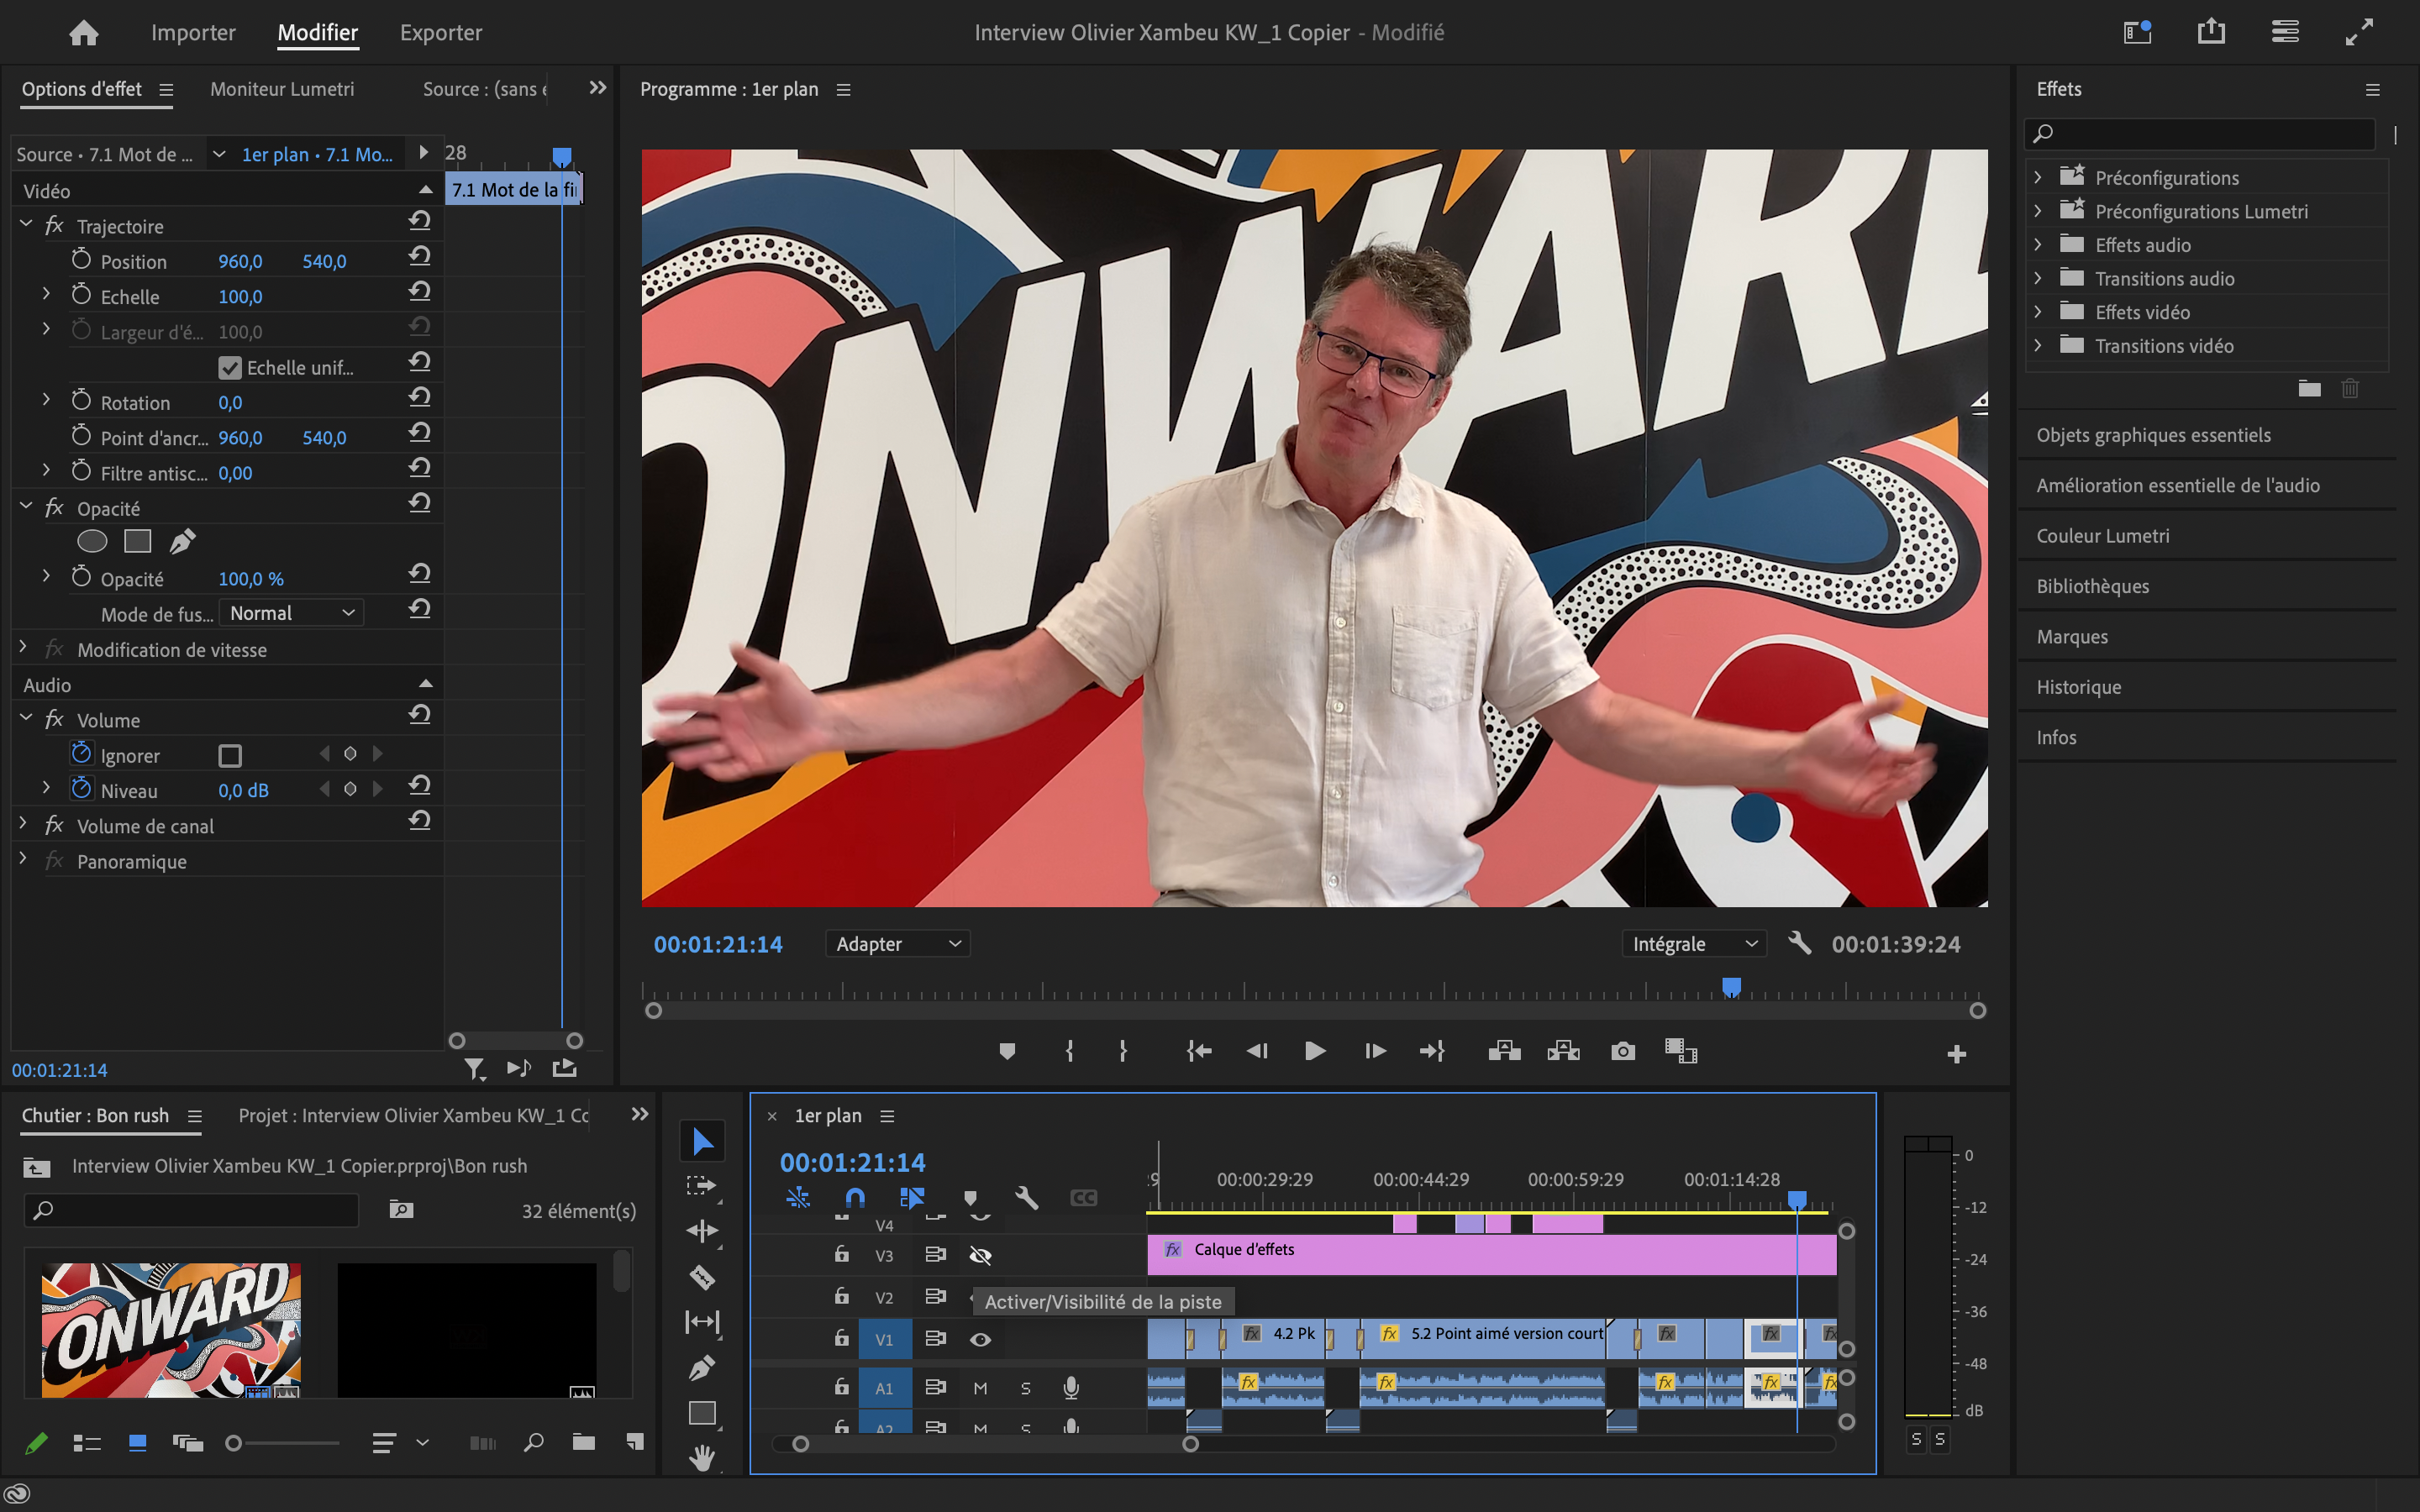Click the Home icon
2420x1512 pixels.
point(84,33)
